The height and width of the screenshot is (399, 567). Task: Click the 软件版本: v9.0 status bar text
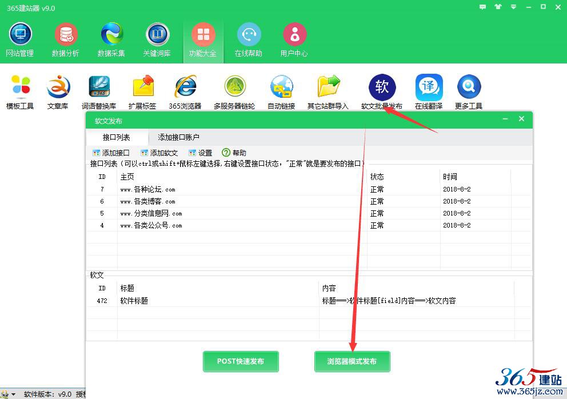click(48, 394)
